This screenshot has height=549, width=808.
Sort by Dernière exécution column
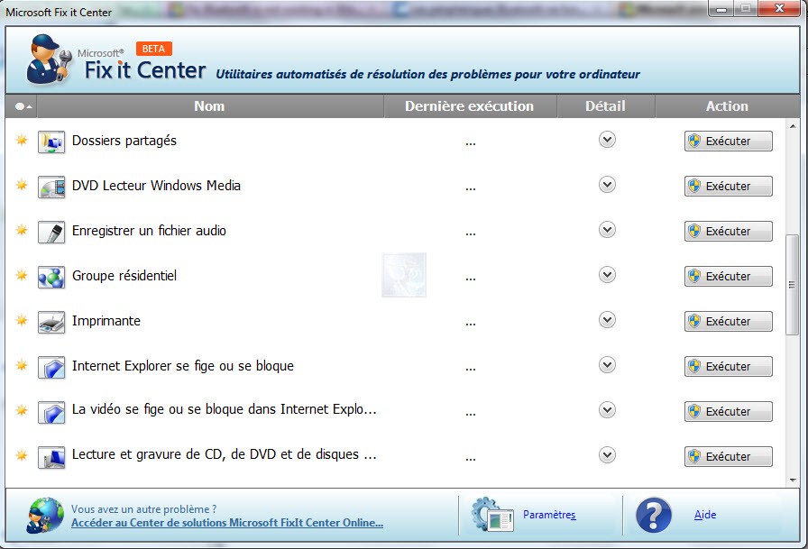470,106
